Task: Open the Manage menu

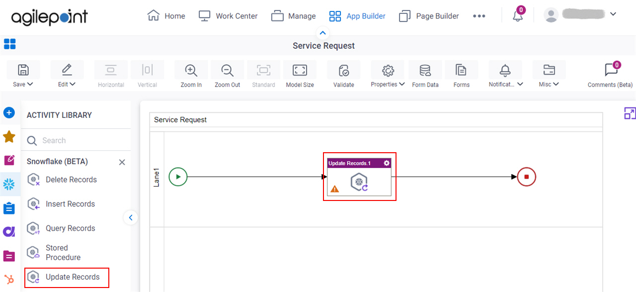Action: (x=293, y=16)
